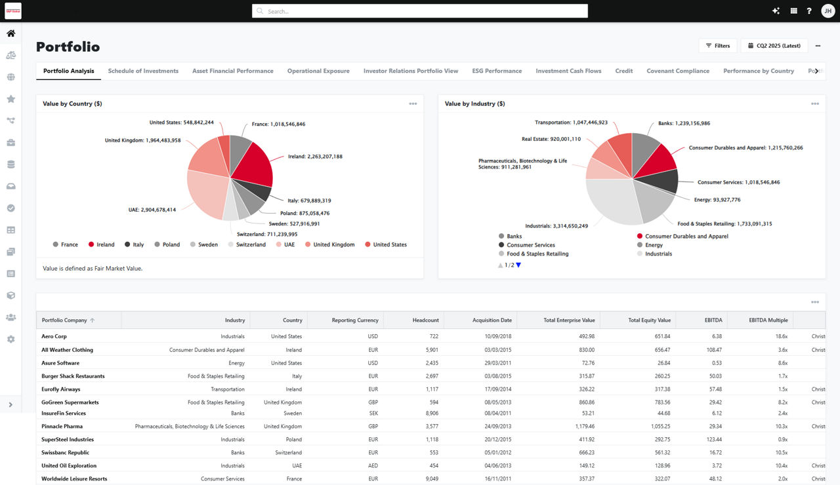Click the red Consumer Durables legend dot

coord(639,237)
